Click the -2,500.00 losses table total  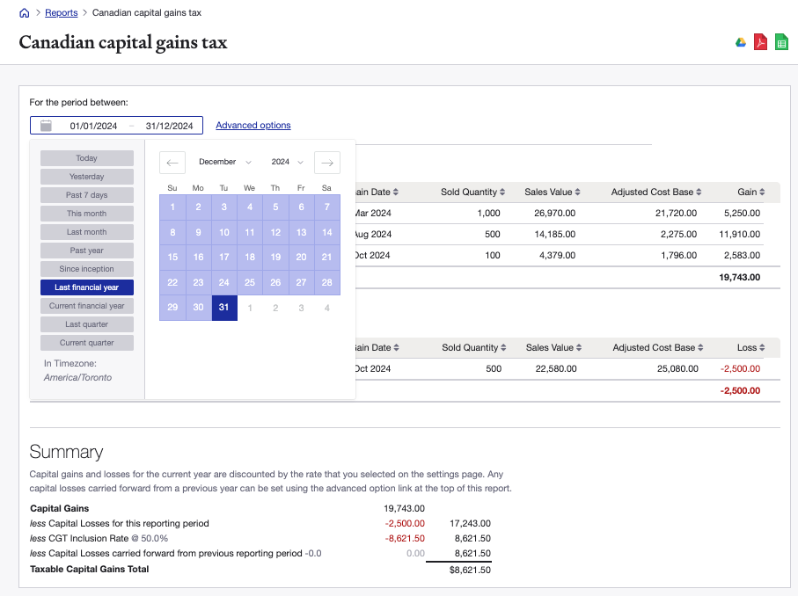[740, 391]
